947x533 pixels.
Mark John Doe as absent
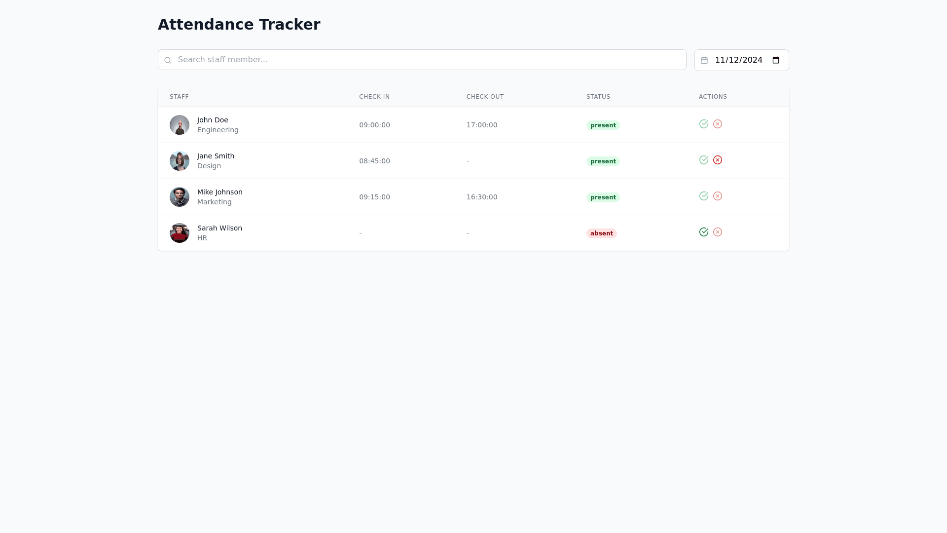click(x=718, y=124)
